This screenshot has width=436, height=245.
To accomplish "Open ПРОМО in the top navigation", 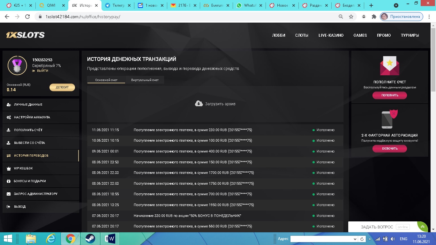I will [384, 35].
